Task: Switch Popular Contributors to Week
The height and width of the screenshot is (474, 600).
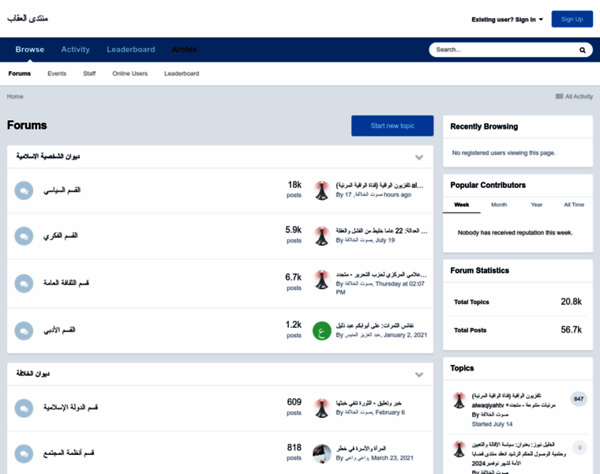Action: [462, 205]
